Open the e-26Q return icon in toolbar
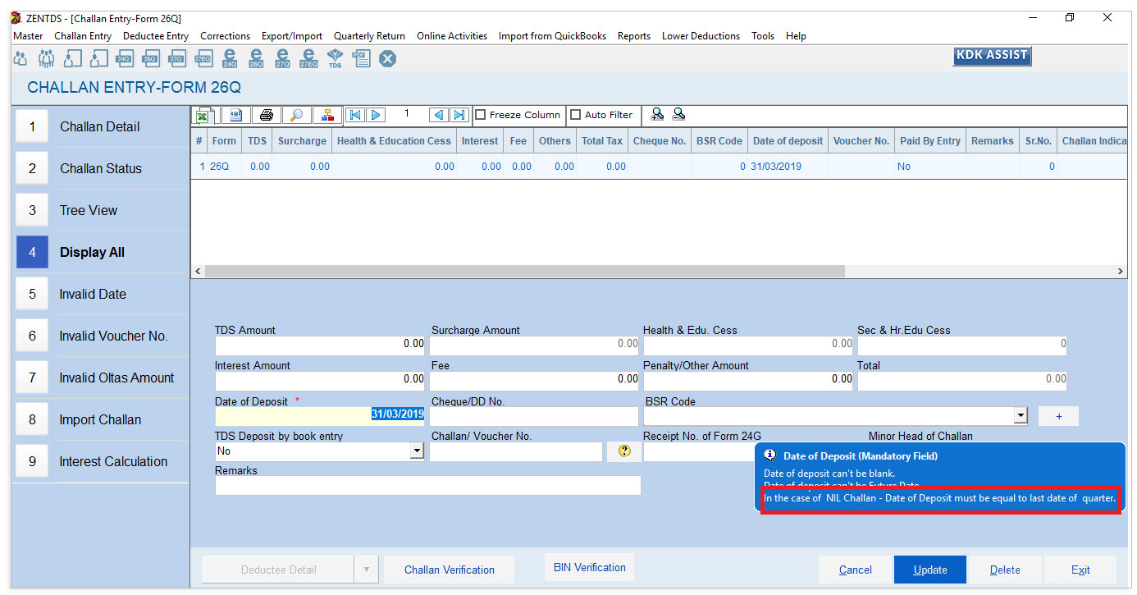 (256, 59)
